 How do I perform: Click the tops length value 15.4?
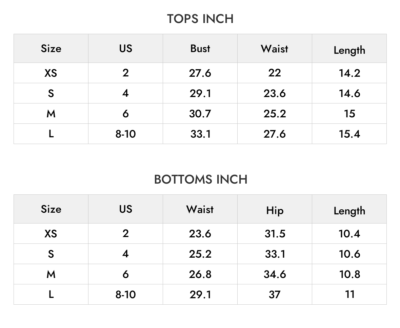(349, 134)
